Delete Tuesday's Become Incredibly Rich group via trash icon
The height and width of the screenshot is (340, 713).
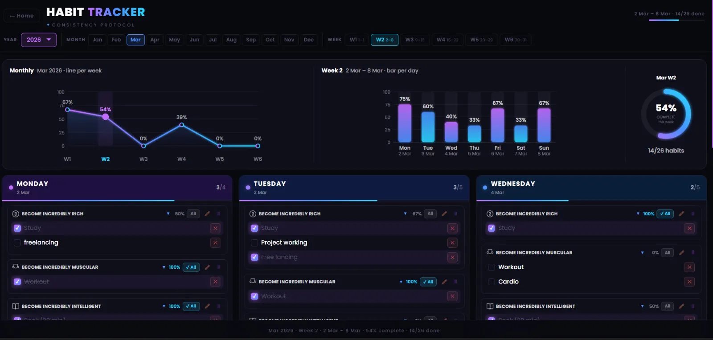pos(455,213)
